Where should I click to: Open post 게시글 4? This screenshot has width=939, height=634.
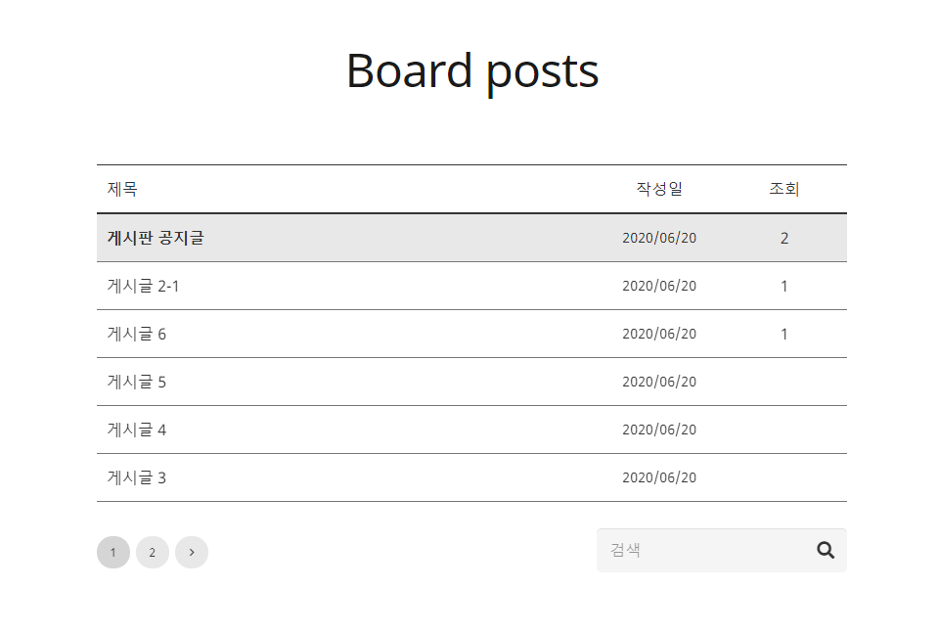pos(137,430)
